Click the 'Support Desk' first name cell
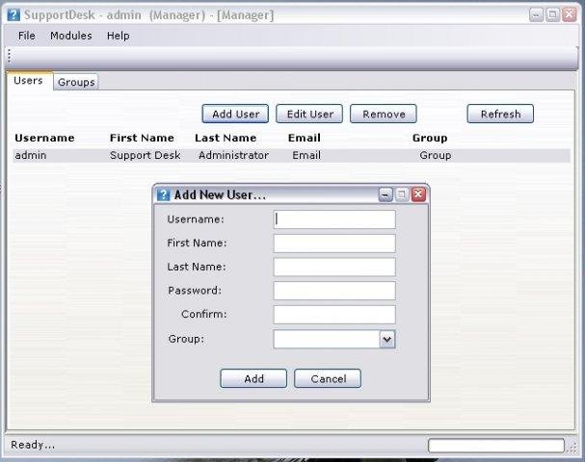This screenshot has height=462, width=585. (146, 155)
